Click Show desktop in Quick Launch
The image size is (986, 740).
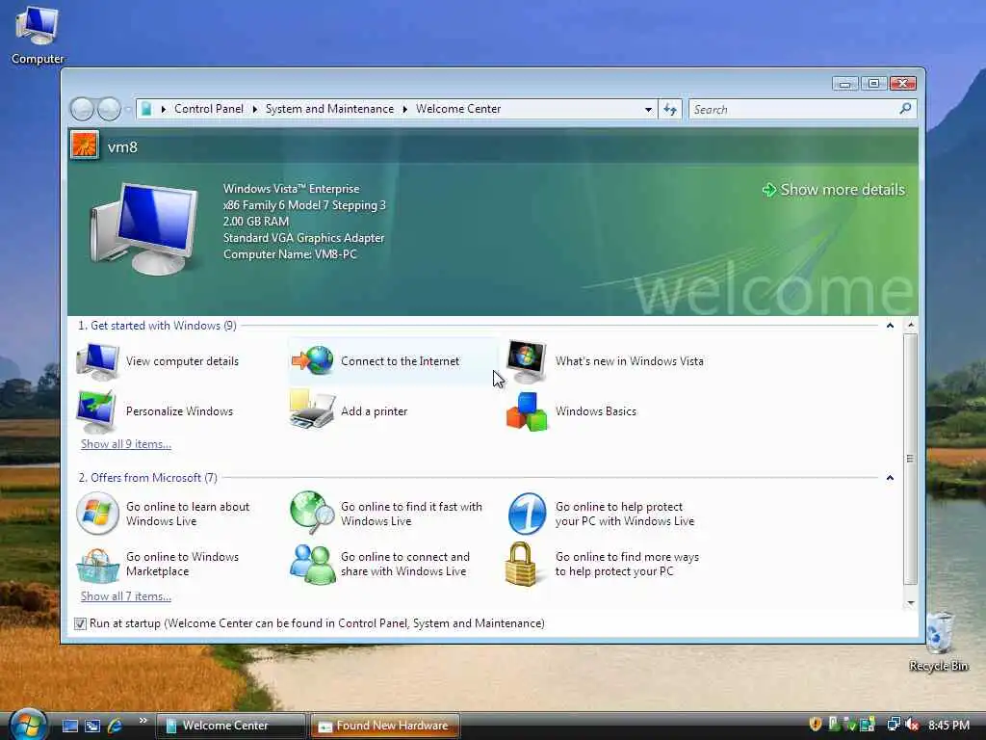coord(70,726)
